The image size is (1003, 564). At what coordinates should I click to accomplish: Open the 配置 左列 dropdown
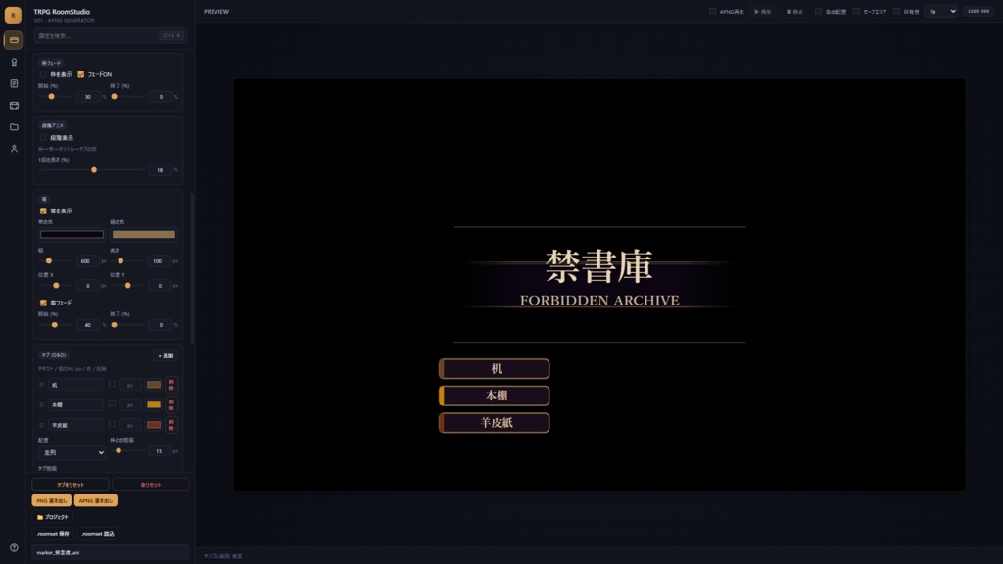(x=72, y=452)
